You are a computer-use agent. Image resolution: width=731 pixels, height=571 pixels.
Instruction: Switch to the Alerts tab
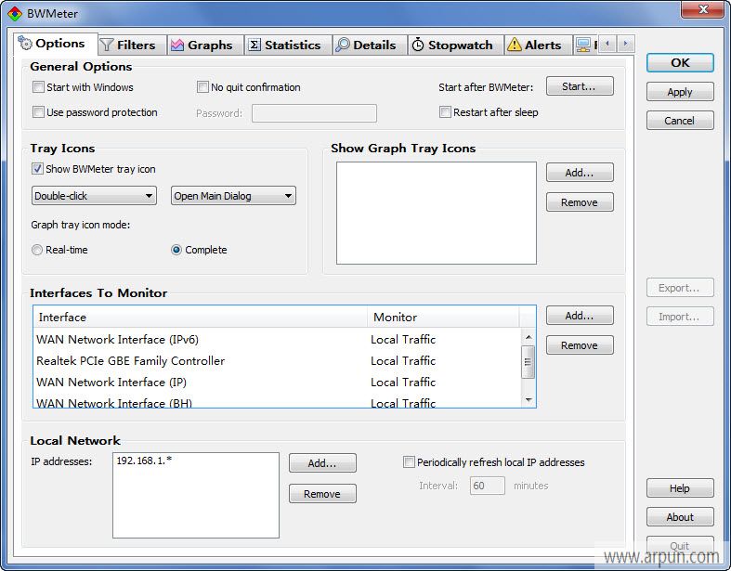pos(538,45)
